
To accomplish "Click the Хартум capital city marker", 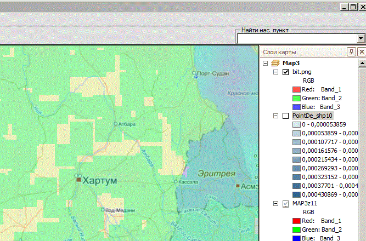I will (78, 179).
